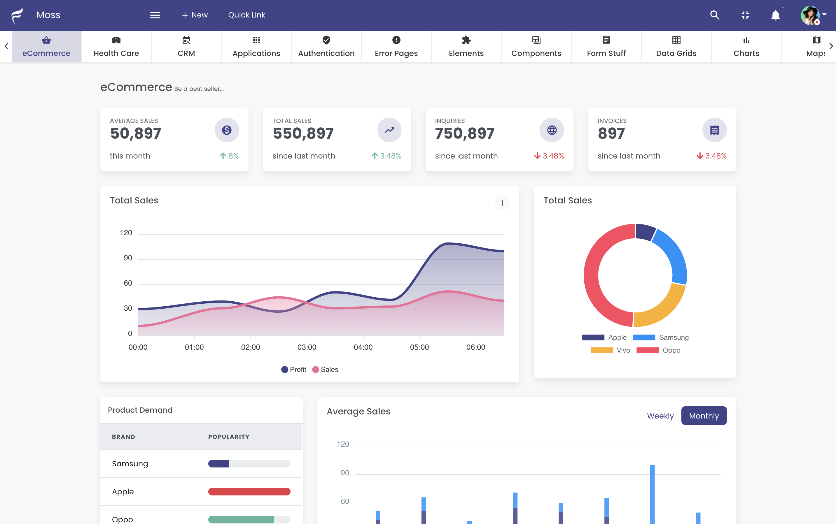836x524 pixels.
Task: Open the CRM tab
Action: [x=186, y=46]
